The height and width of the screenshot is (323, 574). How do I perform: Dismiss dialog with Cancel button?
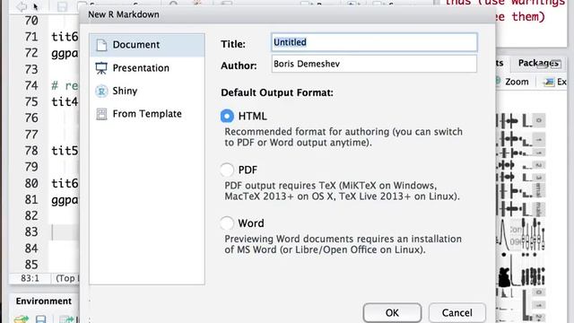pyautogui.click(x=457, y=313)
